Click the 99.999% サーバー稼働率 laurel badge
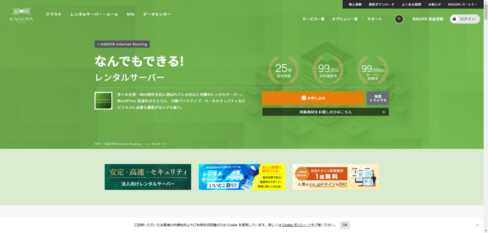 373,70
